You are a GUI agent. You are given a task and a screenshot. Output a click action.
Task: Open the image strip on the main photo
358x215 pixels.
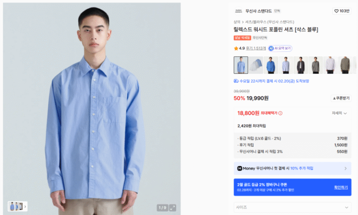18,206
